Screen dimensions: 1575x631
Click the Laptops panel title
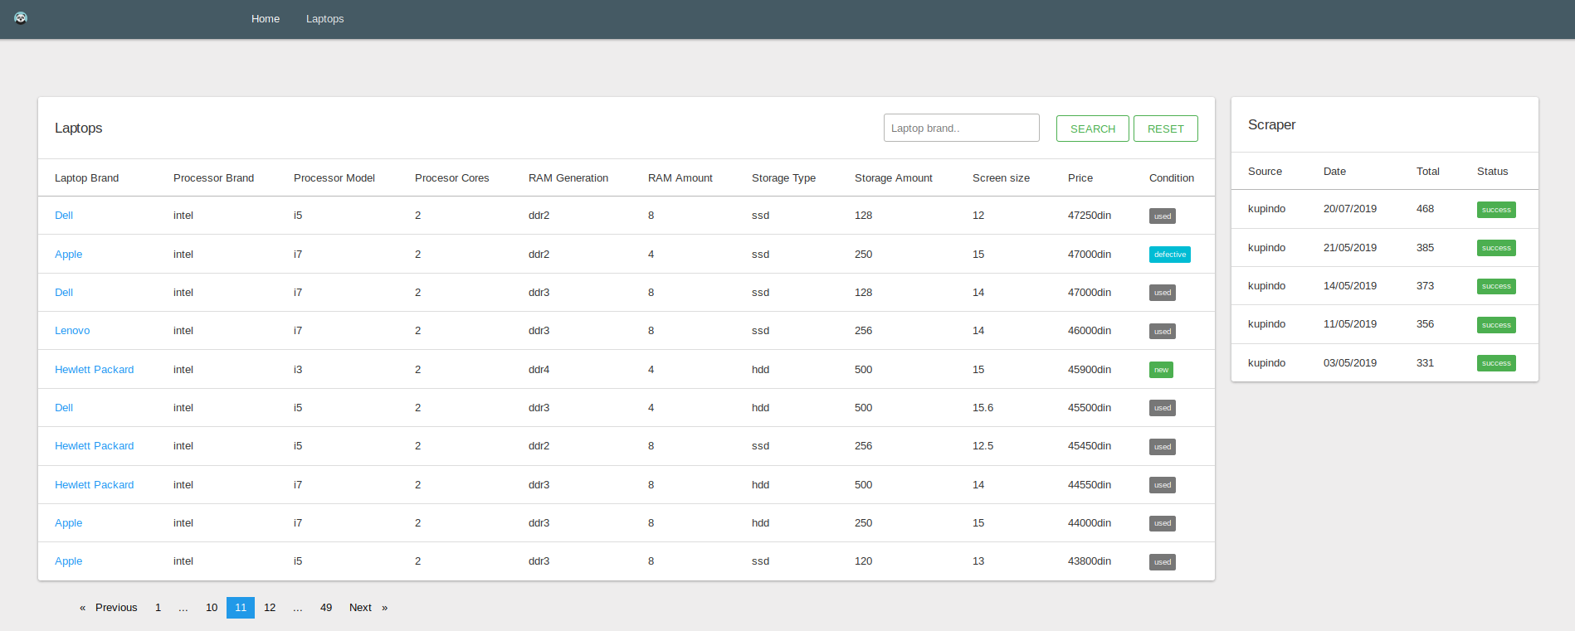[78, 129]
